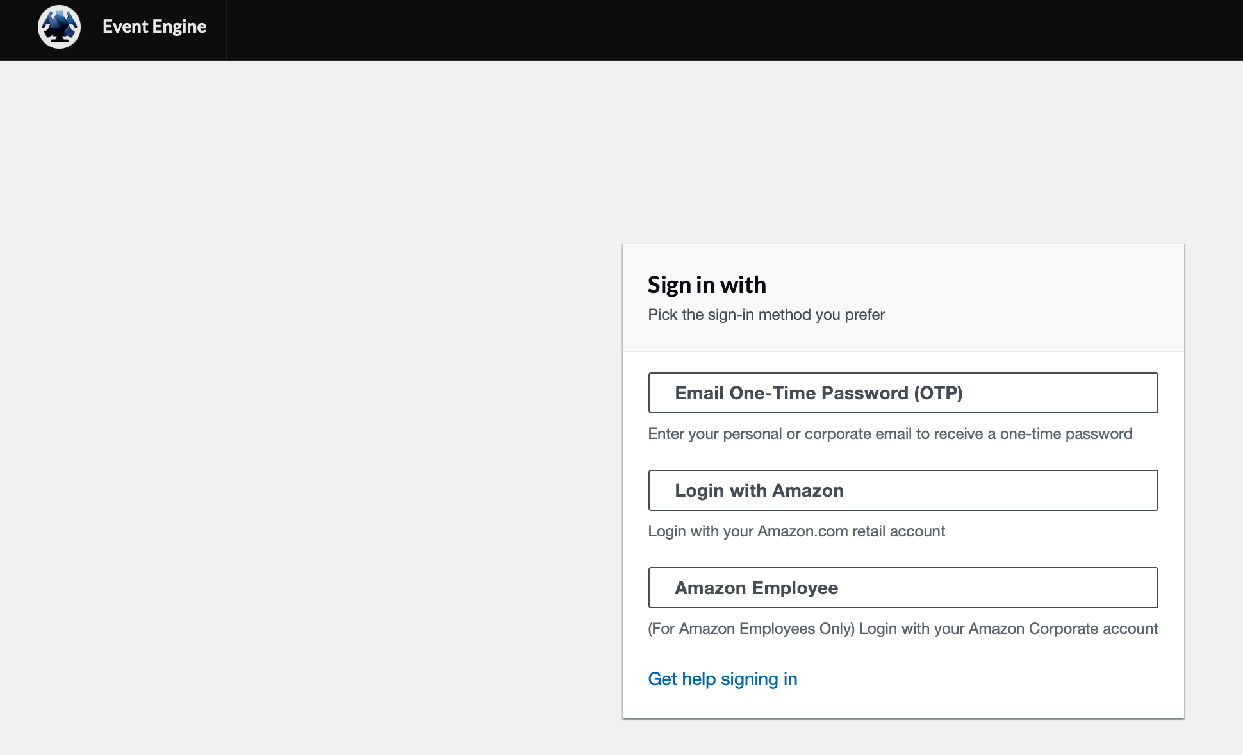Click the circular site logo at top left

(x=59, y=27)
